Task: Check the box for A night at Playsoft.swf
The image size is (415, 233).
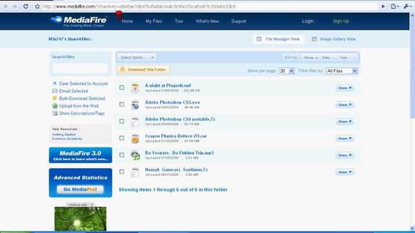Action: 121,87
